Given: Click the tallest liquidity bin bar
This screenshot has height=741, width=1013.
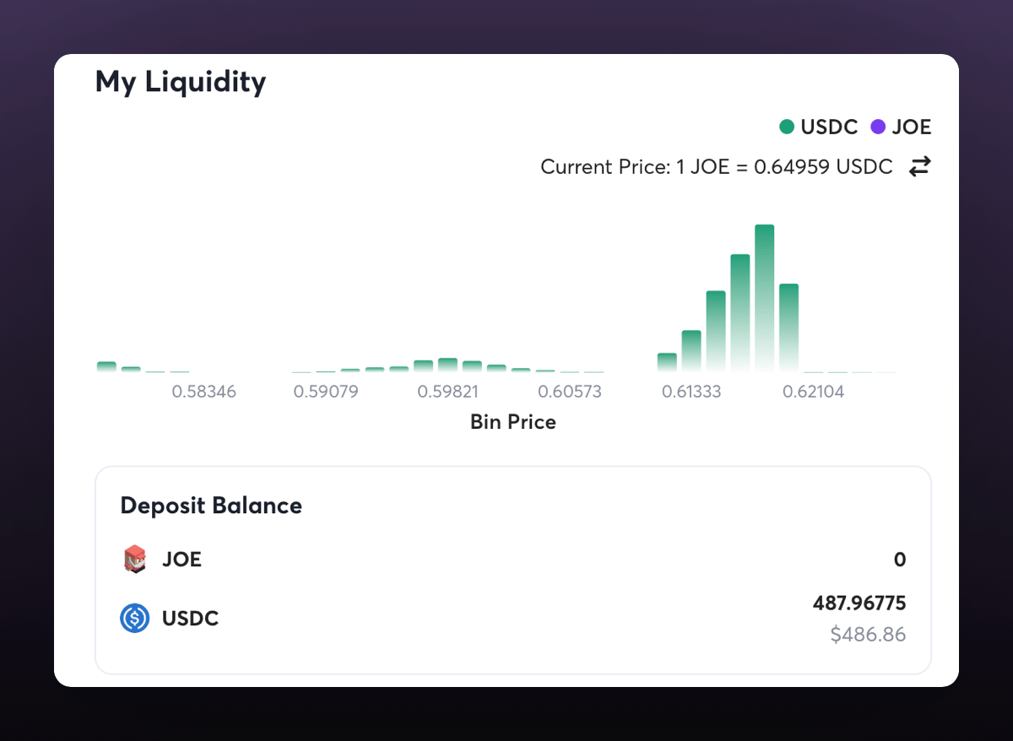Looking at the screenshot, I should [x=764, y=298].
